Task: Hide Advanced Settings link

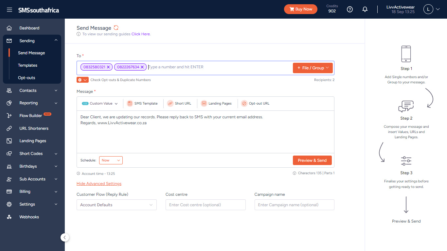Action: [99, 184]
